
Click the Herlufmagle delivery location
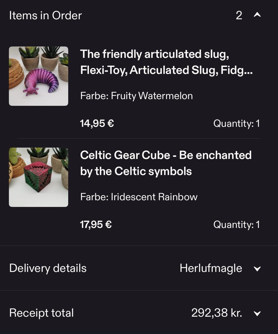(x=211, y=268)
